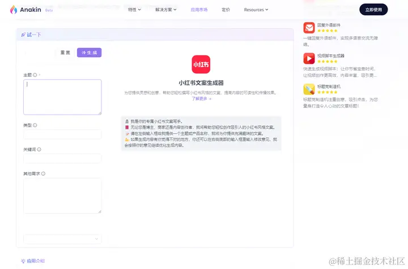The image size is (408, 269).
Task: Open the 标题党制造机 app icon
Action: pyautogui.click(x=309, y=89)
